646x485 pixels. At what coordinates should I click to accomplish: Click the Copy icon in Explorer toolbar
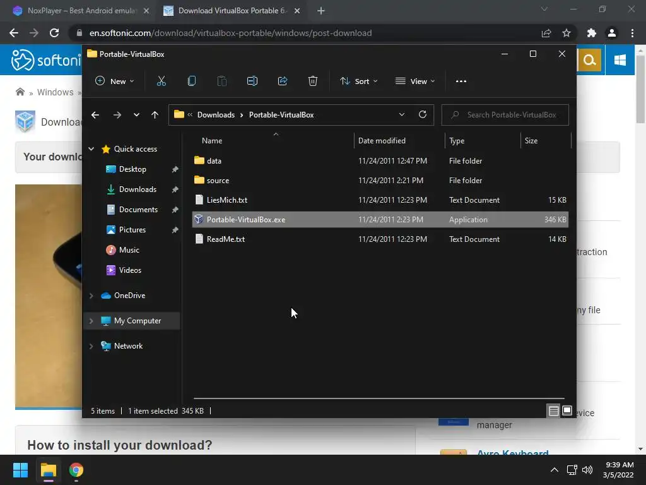coord(192,81)
